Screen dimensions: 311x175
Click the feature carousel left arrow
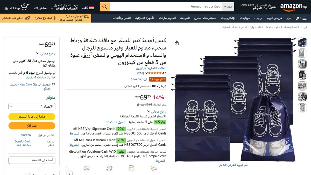tap(69, 173)
